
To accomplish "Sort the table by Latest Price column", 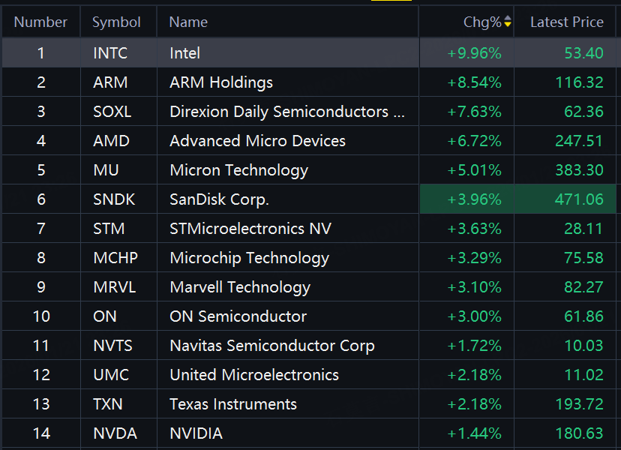I will (566, 22).
